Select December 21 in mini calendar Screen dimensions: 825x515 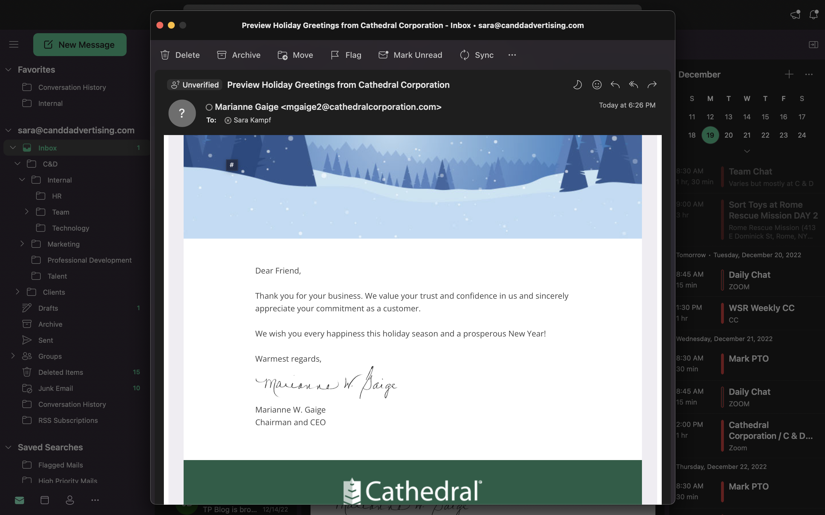747,135
